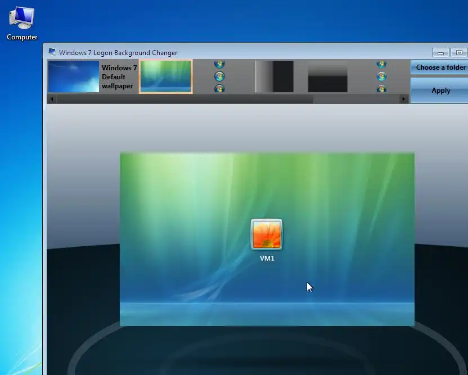Click the thumbnail strip scrollbar handle
This screenshot has height=375, width=468.
[x=185, y=100]
